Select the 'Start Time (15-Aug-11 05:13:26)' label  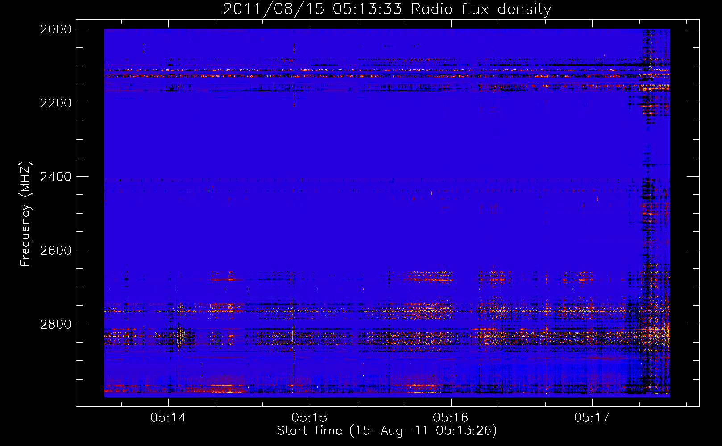[x=387, y=431]
